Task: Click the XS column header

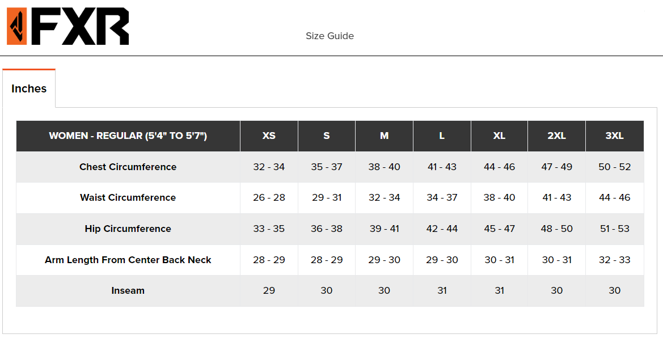Action: [x=269, y=136]
